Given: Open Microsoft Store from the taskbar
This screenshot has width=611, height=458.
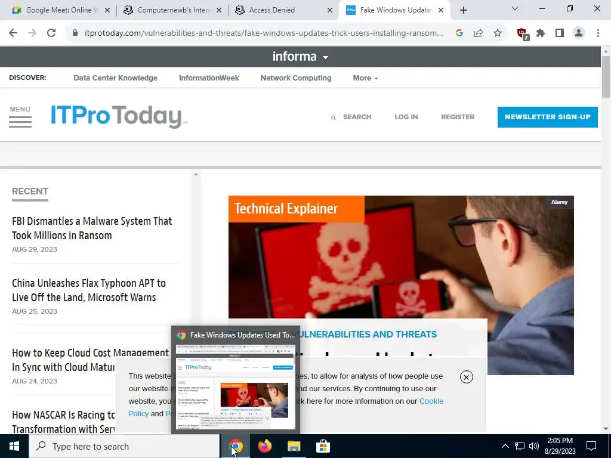Looking at the screenshot, I should tap(323, 446).
